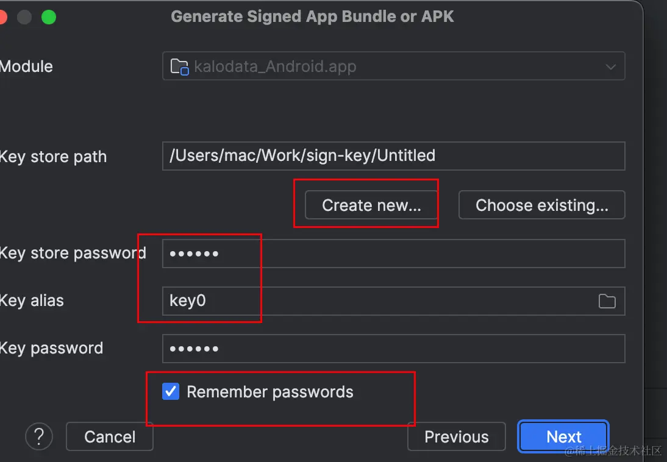The height and width of the screenshot is (462, 667).
Task: Click the Create new... keystore button
Action: (x=371, y=205)
